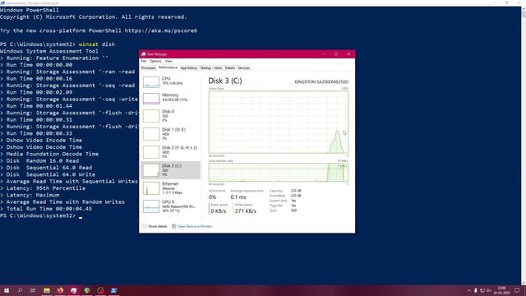Switch to the Services tab

244,67
